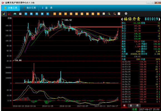Viewport: 161px width, 111px height.
Task: Click the orange Y period icon
Action: (x=98, y=14)
